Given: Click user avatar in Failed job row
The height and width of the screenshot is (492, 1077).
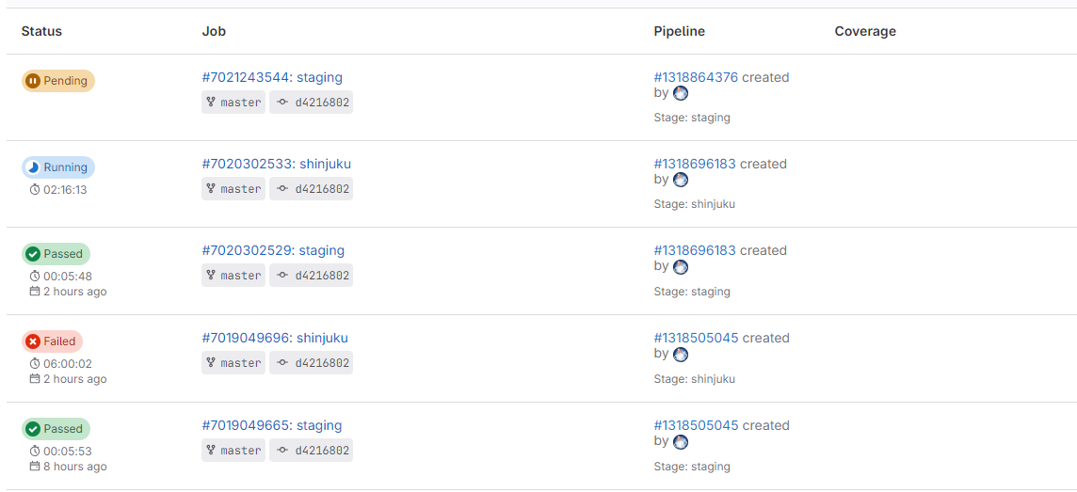Looking at the screenshot, I should click(x=680, y=354).
